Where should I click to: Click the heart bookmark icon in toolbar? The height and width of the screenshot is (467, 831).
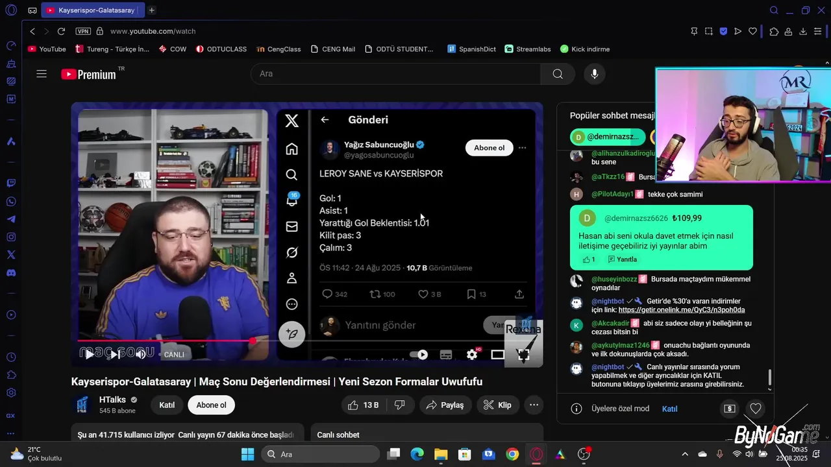[x=753, y=31]
